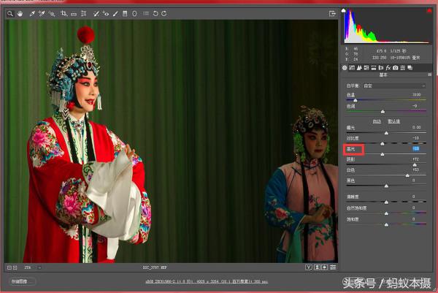Rotate image counterclockwise

[x=155, y=13]
